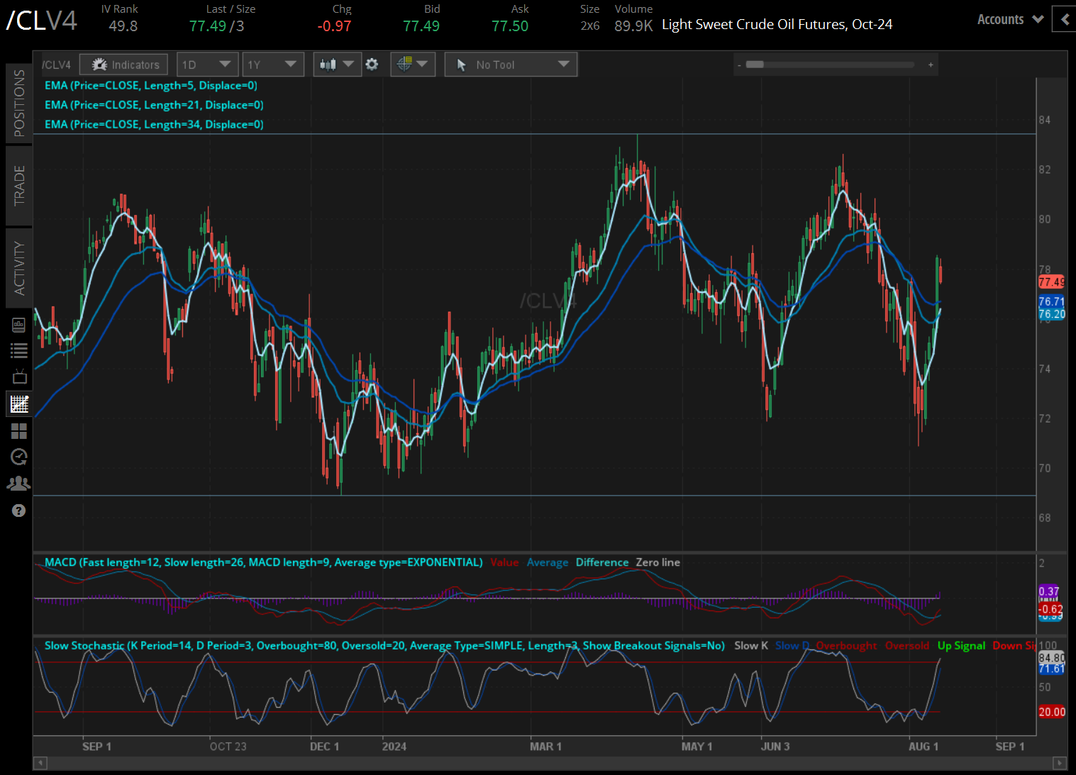Launch OnDemand via the clock icon
Screen dimensions: 1076x775
[x=18, y=457]
